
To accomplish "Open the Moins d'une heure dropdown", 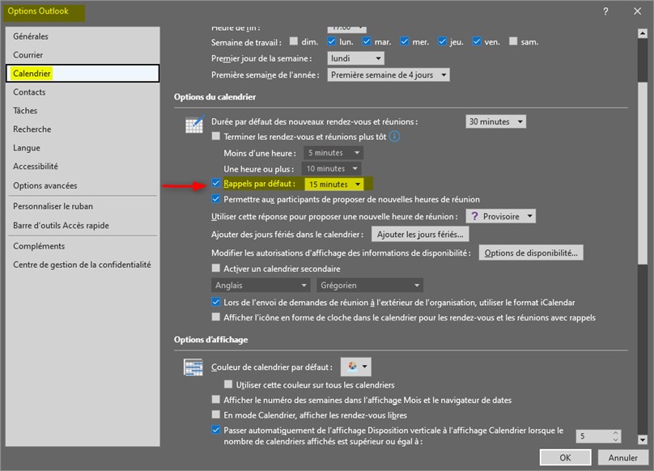I will (x=333, y=153).
